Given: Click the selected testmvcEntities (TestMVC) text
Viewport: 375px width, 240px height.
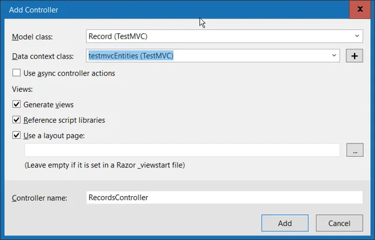Looking at the screenshot, I should click(131, 56).
